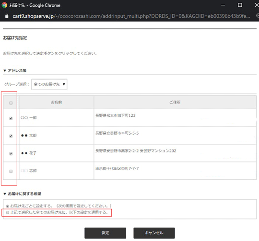
Task: Click the name ●● 太郎
Action: click(29, 135)
